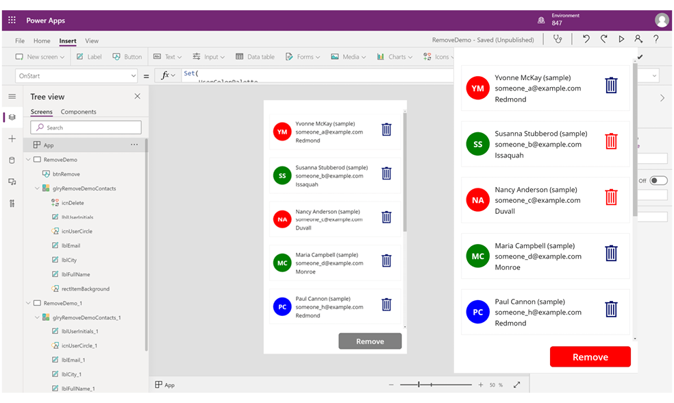The image size is (674, 403).
Task: Click red trash icon for Nancy in preview
Action: pyautogui.click(x=611, y=197)
